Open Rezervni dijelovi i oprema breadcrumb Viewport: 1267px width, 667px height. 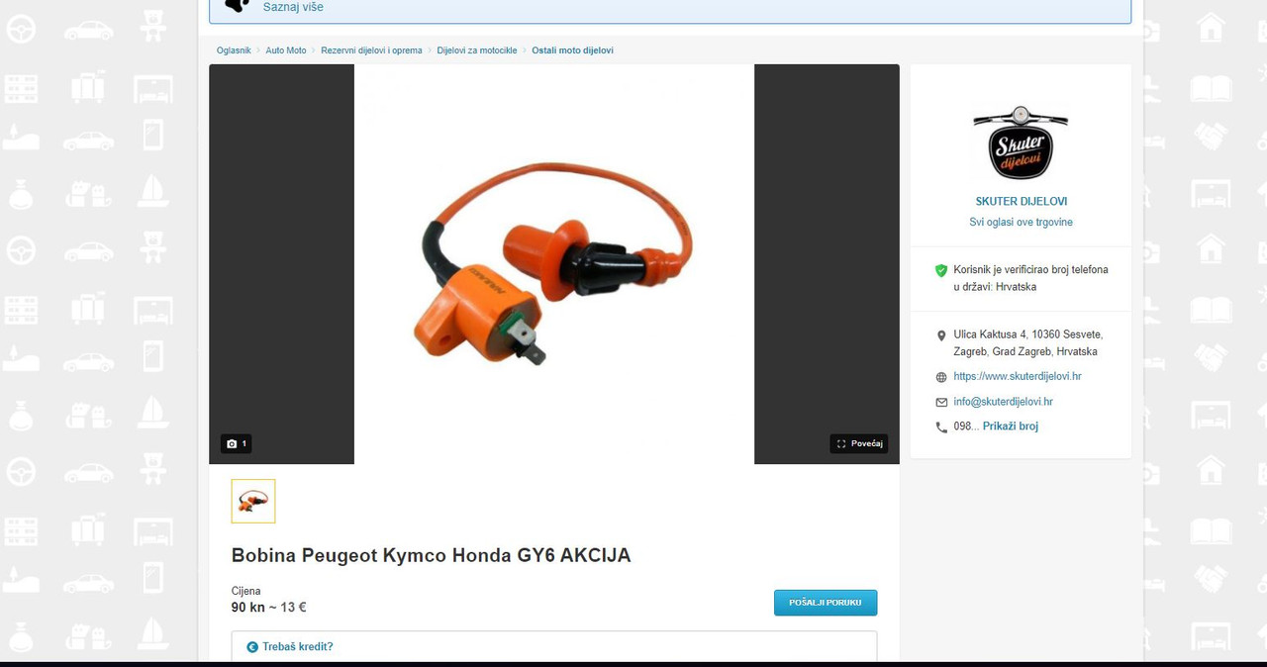pos(371,50)
